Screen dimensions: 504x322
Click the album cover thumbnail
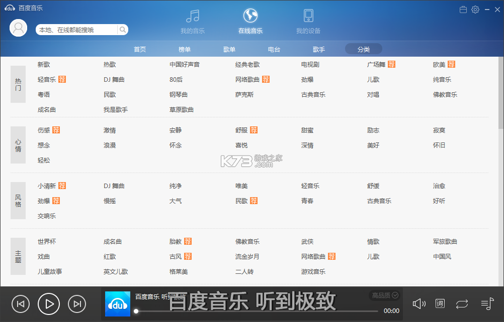118,304
